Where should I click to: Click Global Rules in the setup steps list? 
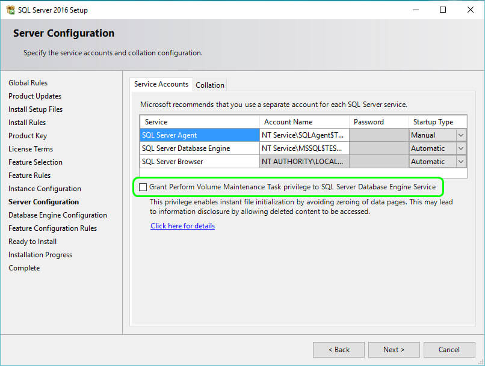click(28, 83)
